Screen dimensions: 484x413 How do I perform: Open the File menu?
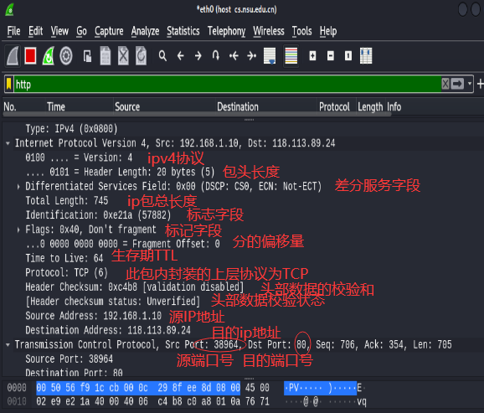tap(13, 31)
